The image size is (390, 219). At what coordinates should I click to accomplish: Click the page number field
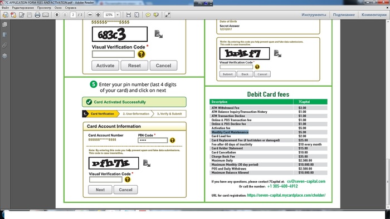point(73,15)
